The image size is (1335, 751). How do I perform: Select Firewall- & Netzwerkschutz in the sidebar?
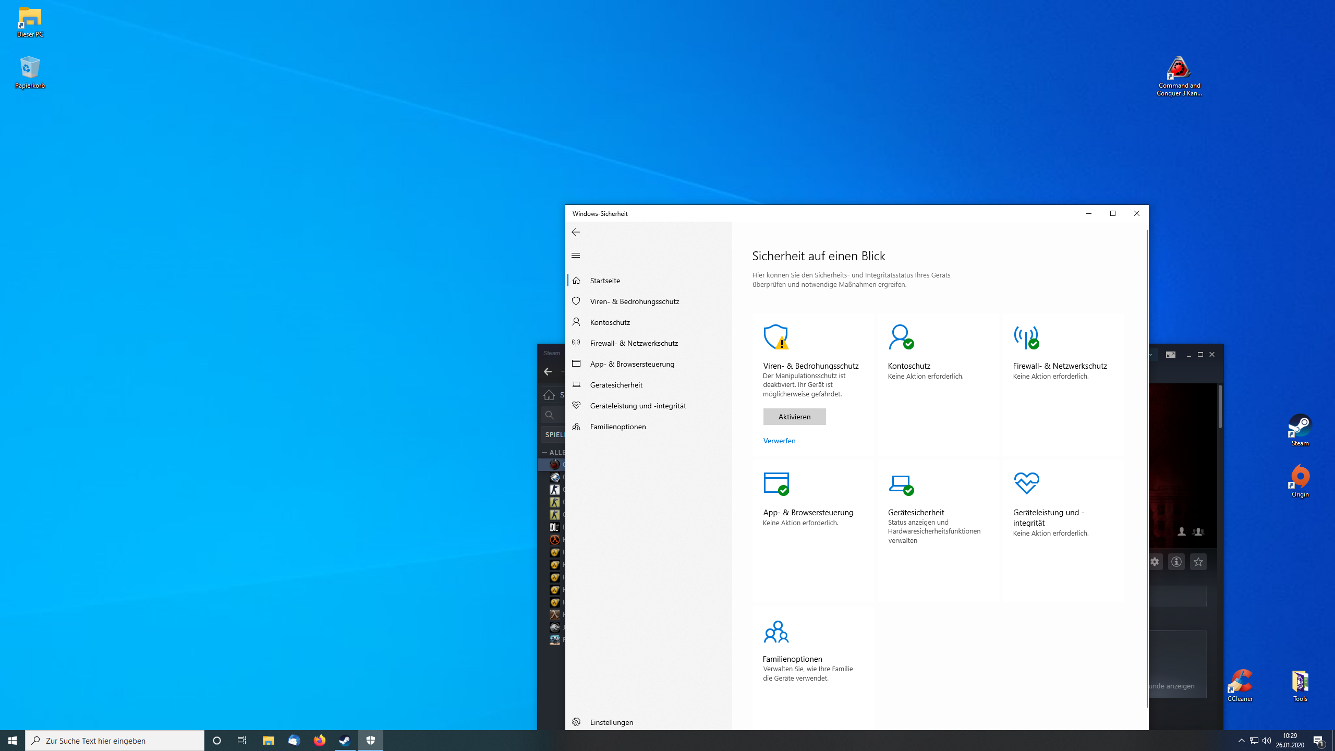click(634, 343)
